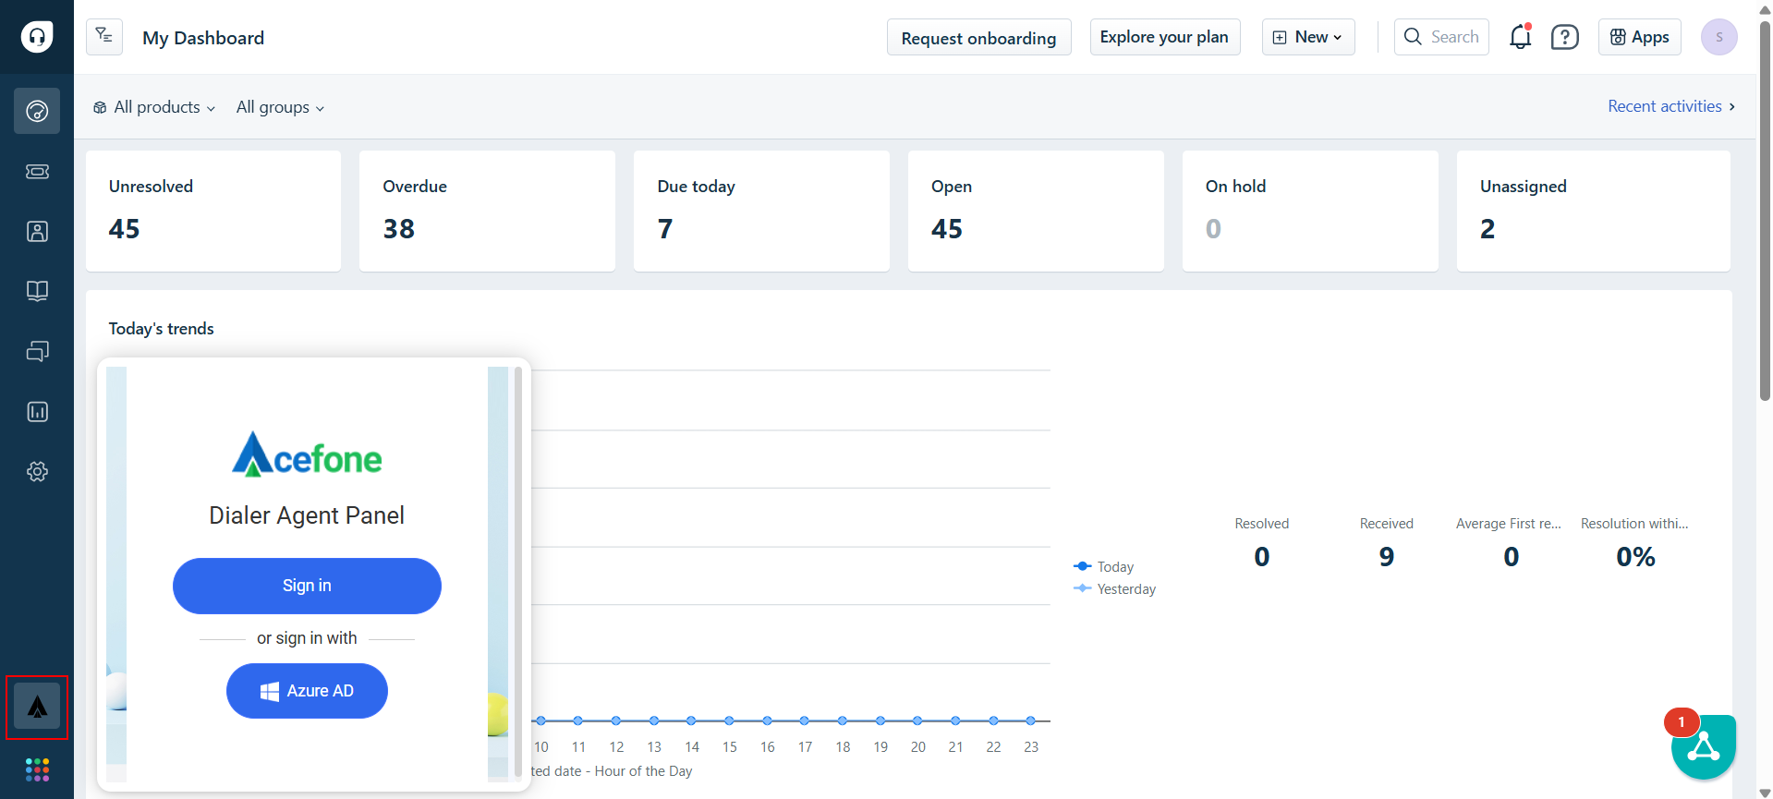This screenshot has width=1773, height=799.
Task: Open the Admin settings gear icon
Action: click(x=37, y=471)
